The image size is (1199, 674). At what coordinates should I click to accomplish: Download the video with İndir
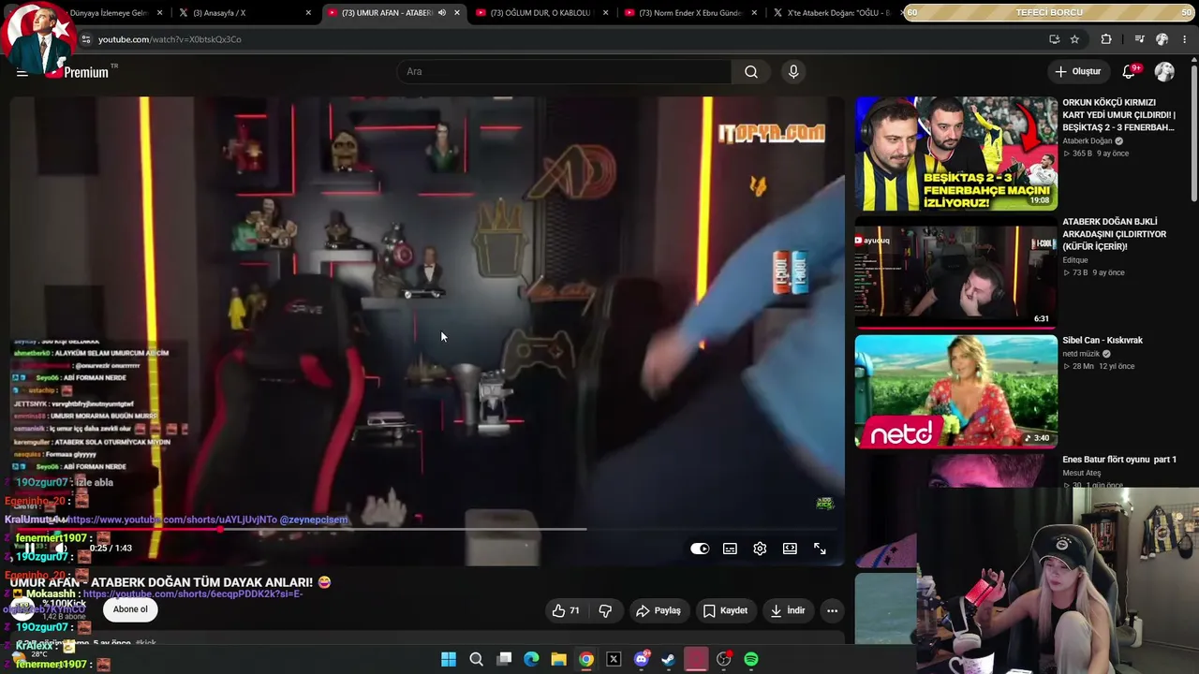click(787, 610)
